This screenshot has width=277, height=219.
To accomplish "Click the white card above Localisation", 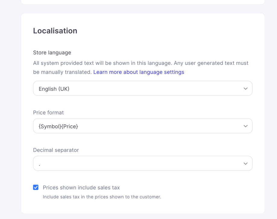I will click(143, 2).
